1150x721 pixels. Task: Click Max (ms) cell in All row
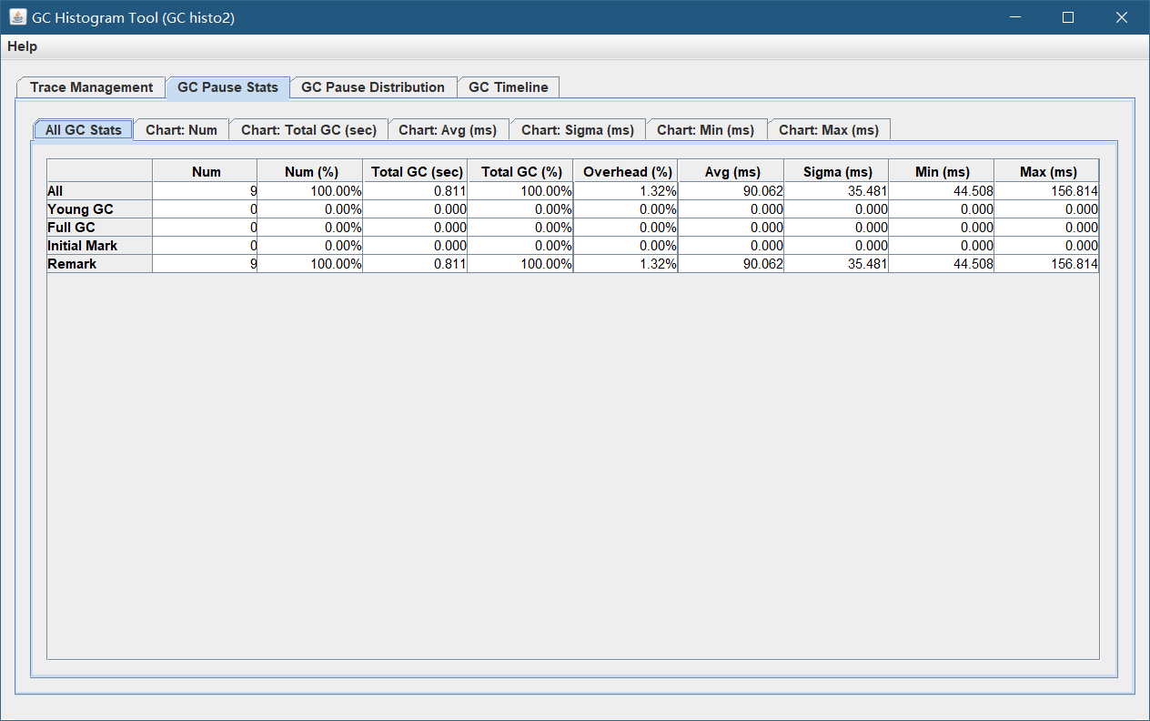pyautogui.click(x=1046, y=191)
